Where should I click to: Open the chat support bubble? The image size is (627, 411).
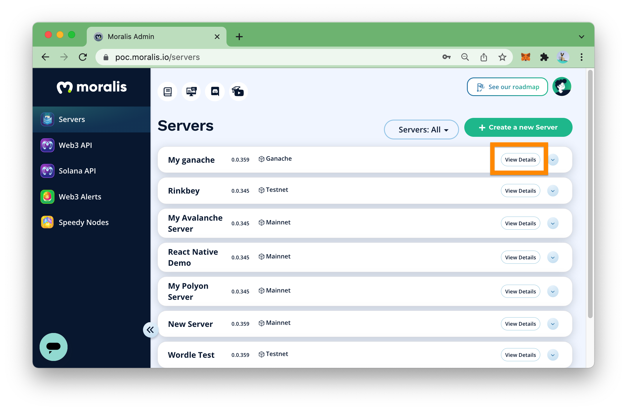[x=54, y=347]
